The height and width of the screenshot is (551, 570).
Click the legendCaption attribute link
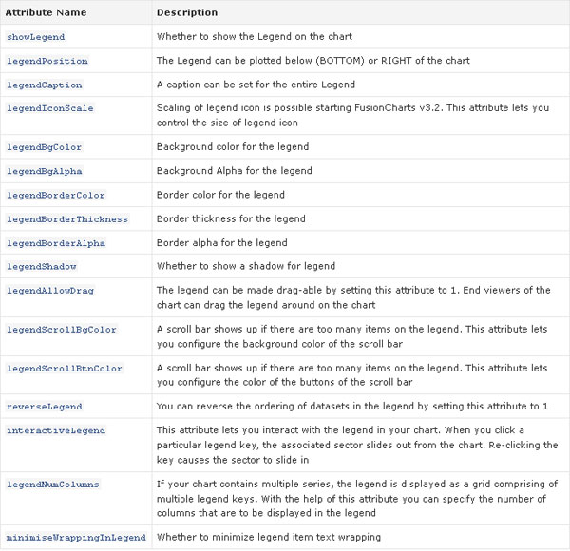(x=45, y=85)
